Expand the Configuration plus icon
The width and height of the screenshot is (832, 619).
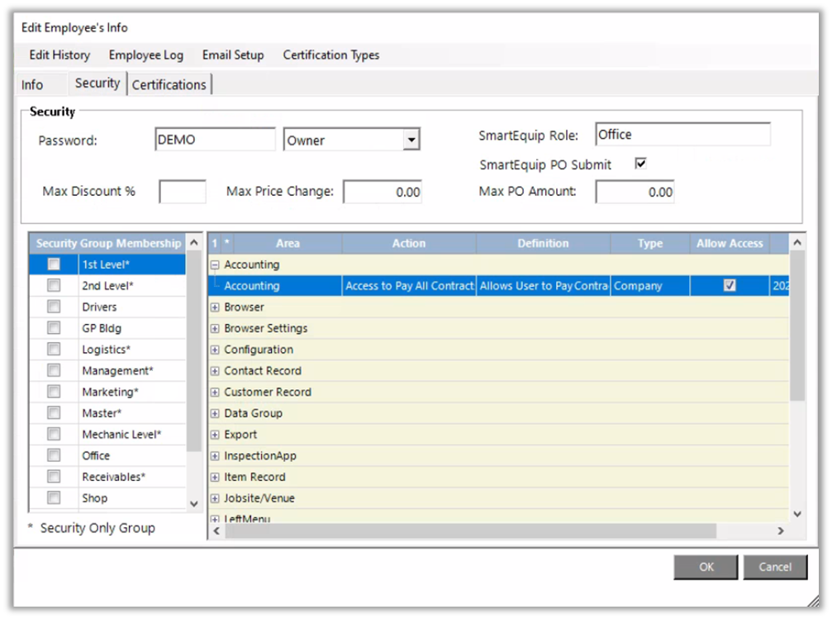(x=215, y=350)
